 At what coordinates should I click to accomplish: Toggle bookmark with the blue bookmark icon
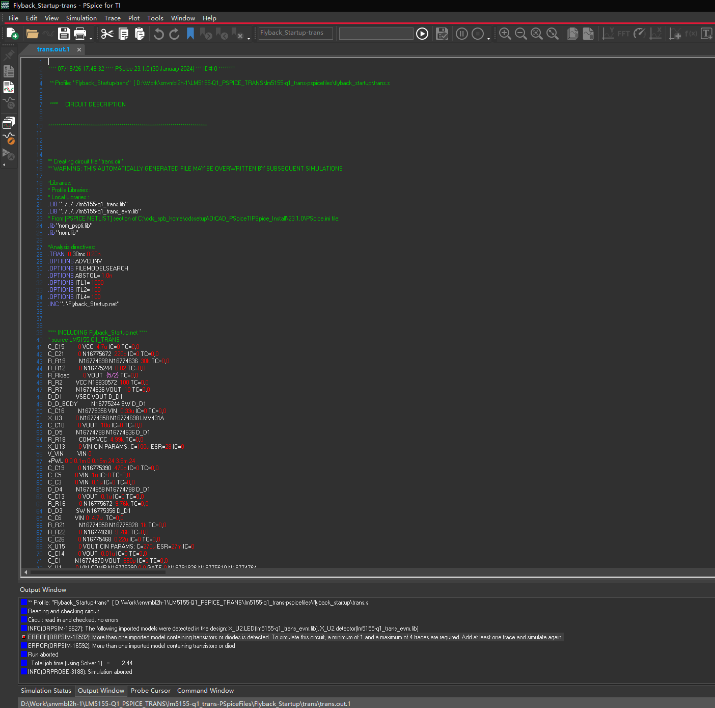(x=190, y=34)
